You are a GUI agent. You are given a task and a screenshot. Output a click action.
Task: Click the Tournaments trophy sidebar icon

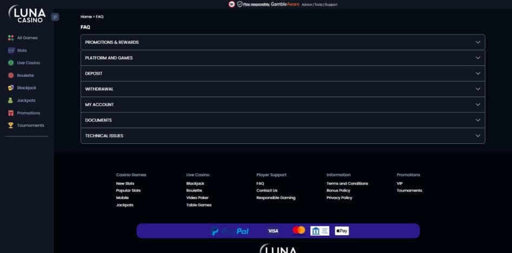tap(11, 125)
